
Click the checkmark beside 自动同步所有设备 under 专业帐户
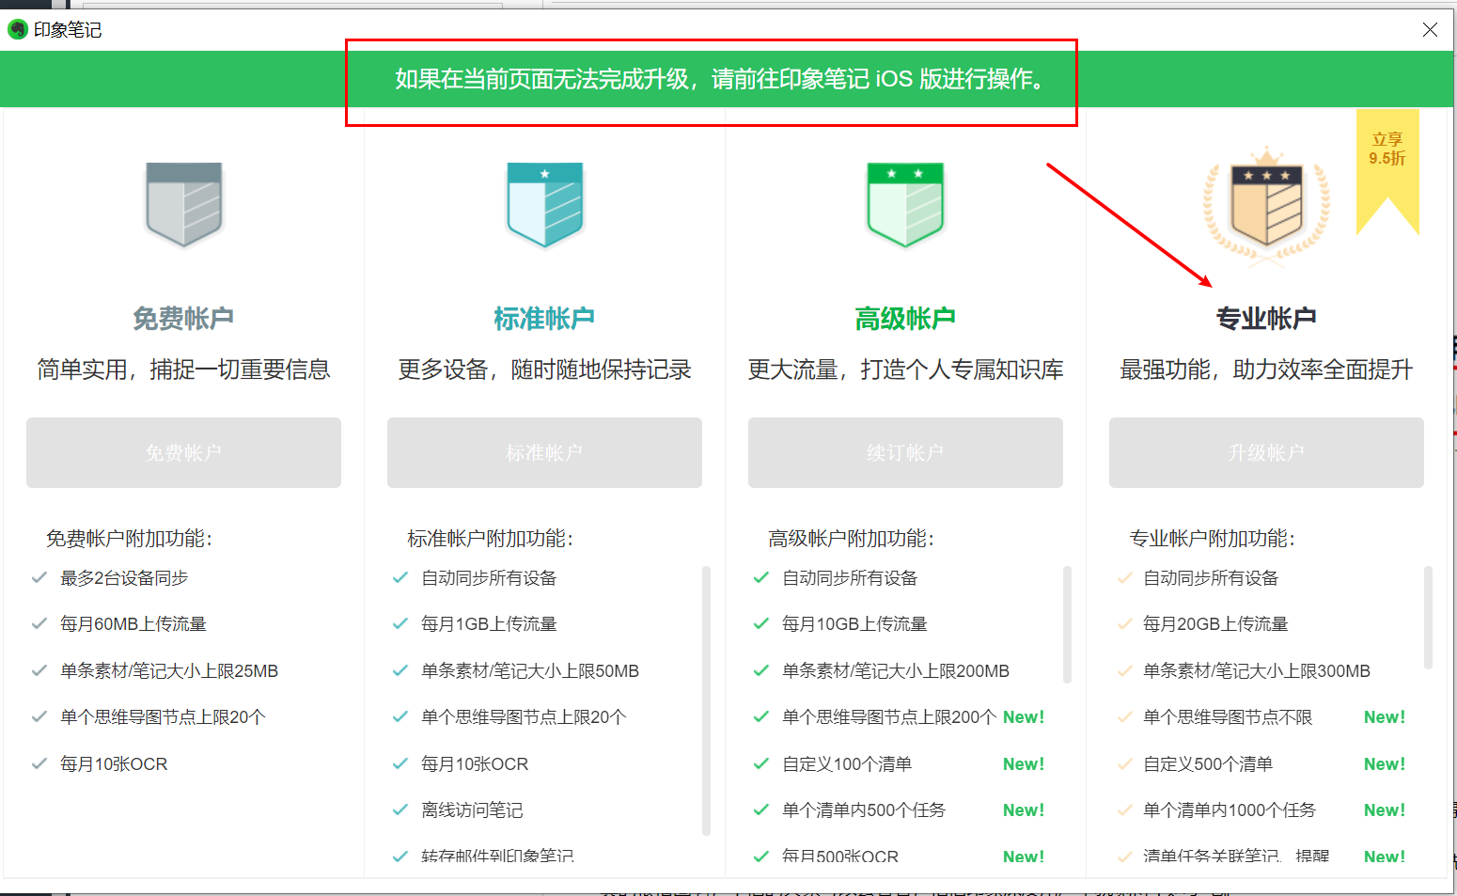click(1123, 577)
